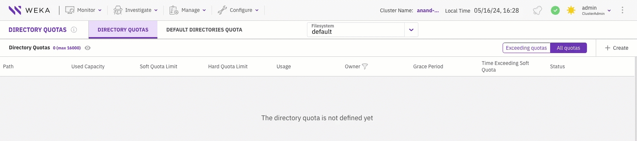Toggle the sun light-mode theme icon
This screenshot has height=141, width=637.
click(571, 10)
